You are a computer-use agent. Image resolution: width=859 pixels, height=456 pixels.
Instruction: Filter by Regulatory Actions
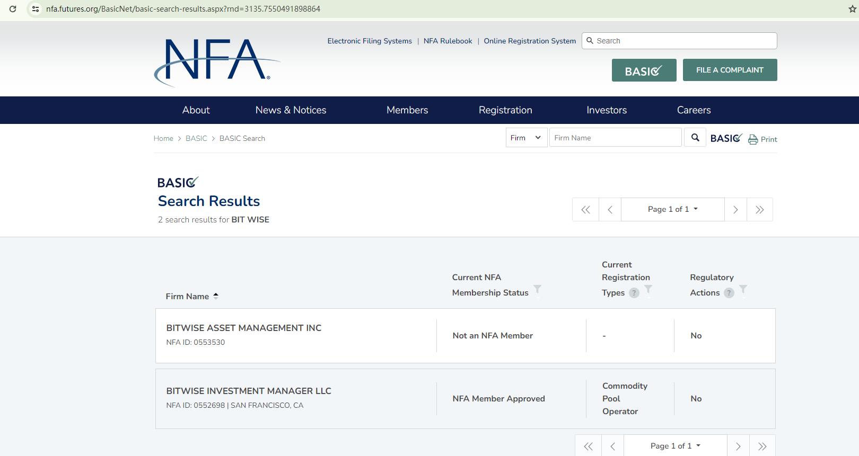tap(743, 289)
